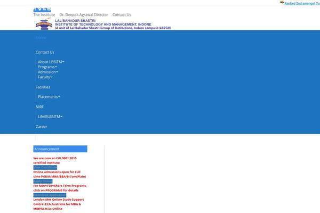Image resolution: width=320 pixels, height=213 pixels.
Task: Click the Apply Online button
Action: [x=43, y=181]
